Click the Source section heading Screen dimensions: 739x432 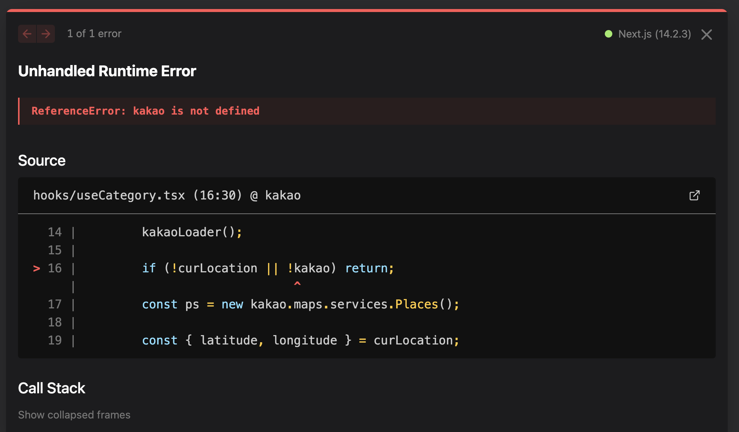coord(42,160)
